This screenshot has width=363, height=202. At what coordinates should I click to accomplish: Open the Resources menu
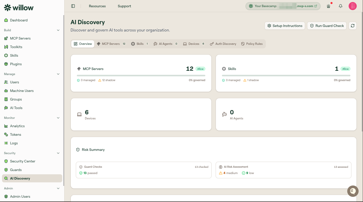(x=97, y=6)
